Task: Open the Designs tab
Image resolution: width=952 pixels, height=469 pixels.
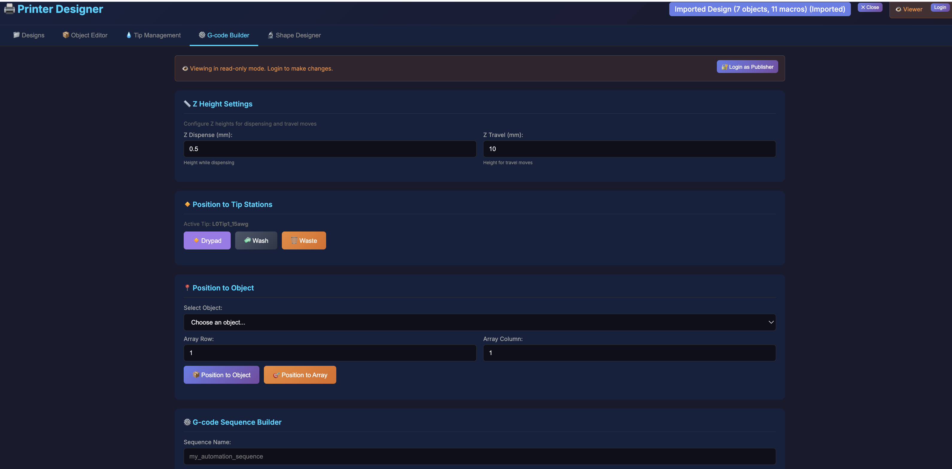Action: [x=29, y=35]
